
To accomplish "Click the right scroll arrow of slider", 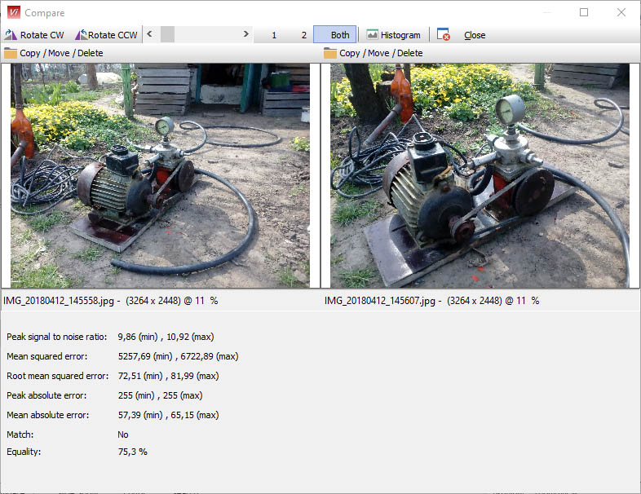I will pos(245,34).
